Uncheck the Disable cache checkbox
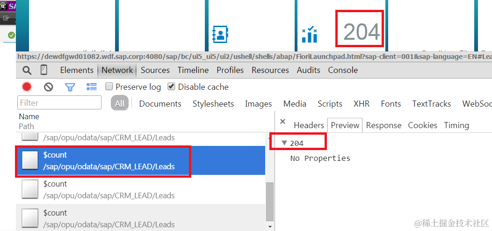492x231 pixels. [x=171, y=87]
